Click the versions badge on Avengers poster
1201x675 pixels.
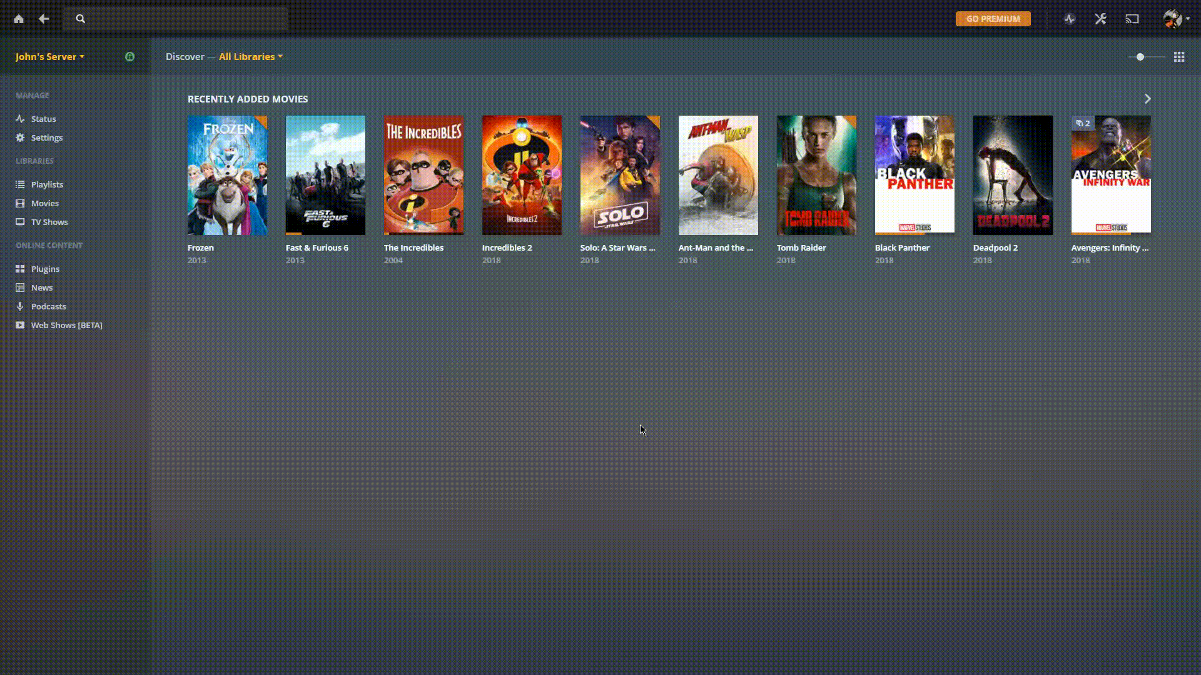pyautogui.click(x=1083, y=123)
